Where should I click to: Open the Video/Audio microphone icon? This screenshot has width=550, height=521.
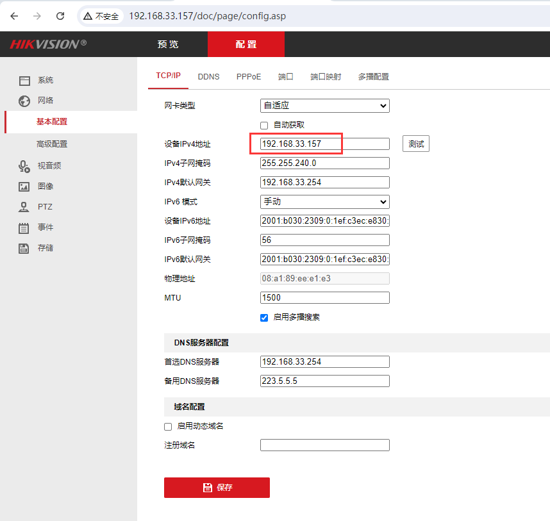click(x=24, y=166)
